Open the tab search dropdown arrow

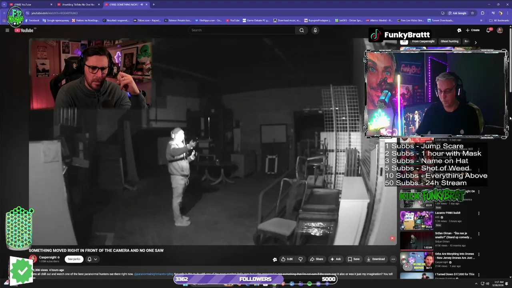pos(4,4)
